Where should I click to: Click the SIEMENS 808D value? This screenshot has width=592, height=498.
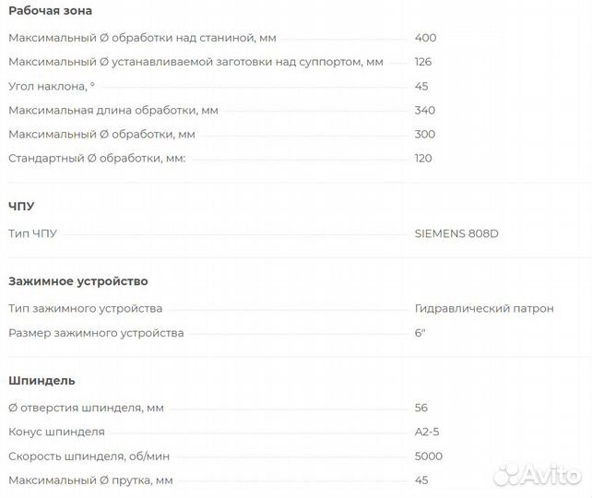pyautogui.click(x=456, y=233)
